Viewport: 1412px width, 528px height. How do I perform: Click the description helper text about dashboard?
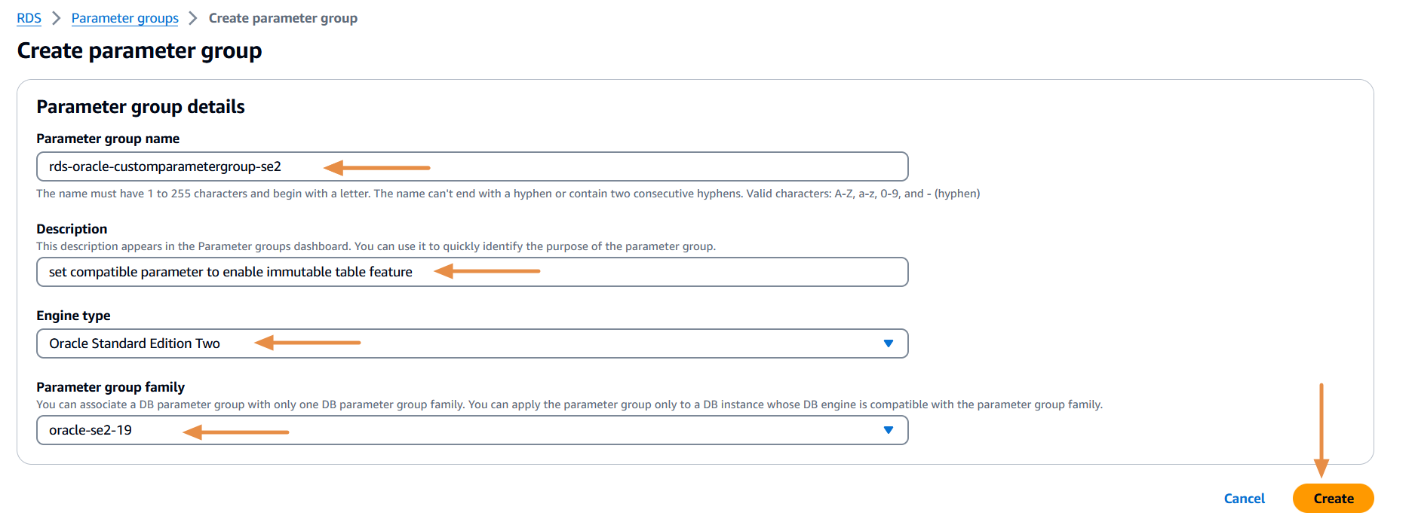click(x=376, y=246)
